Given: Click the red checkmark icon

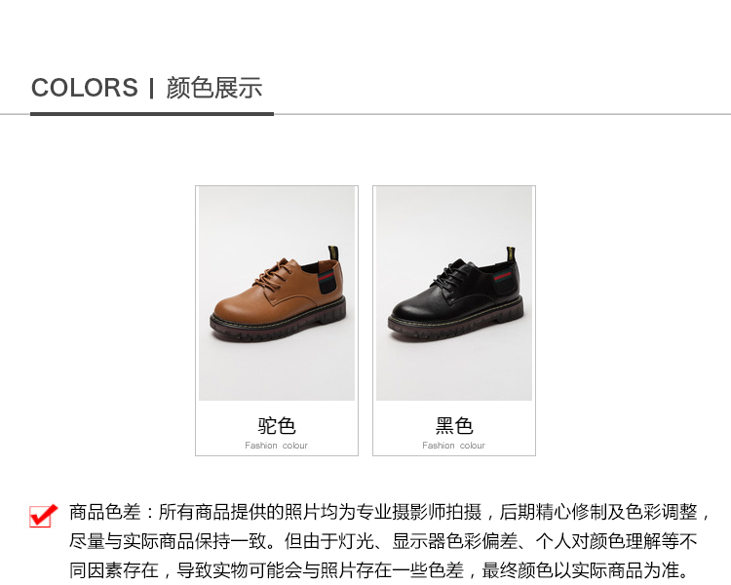Looking at the screenshot, I should click(43, 515).
